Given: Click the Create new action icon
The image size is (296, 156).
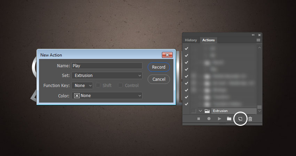Looking at the screenshot, I should (240, 119).
